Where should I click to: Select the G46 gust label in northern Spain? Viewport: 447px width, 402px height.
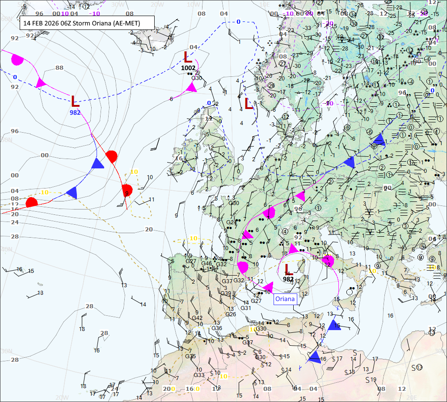point(207,264)
